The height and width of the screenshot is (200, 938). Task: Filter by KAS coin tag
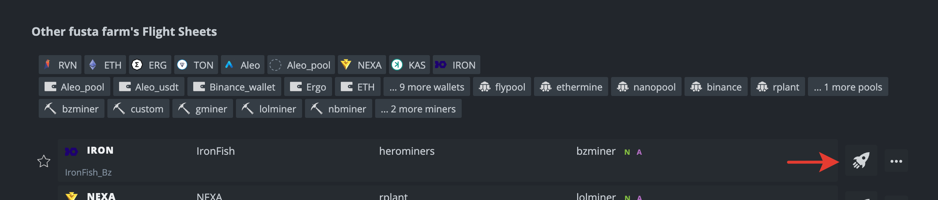click(x=409, y=65)
